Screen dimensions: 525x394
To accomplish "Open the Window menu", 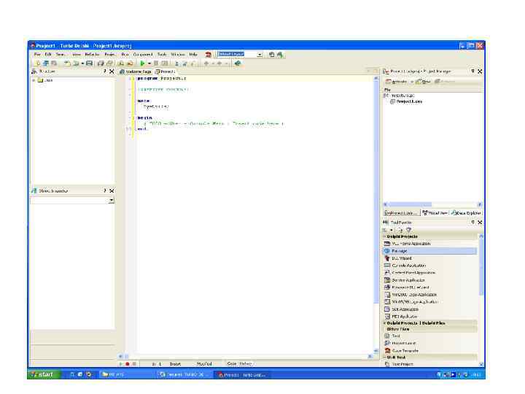I will [178, 54].
